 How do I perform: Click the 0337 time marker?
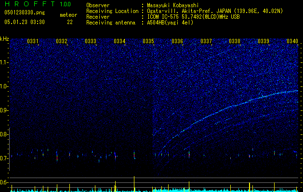click(206, 41)
